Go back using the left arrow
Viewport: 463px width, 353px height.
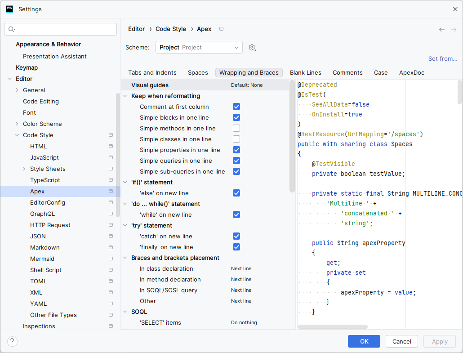(442, 30)
